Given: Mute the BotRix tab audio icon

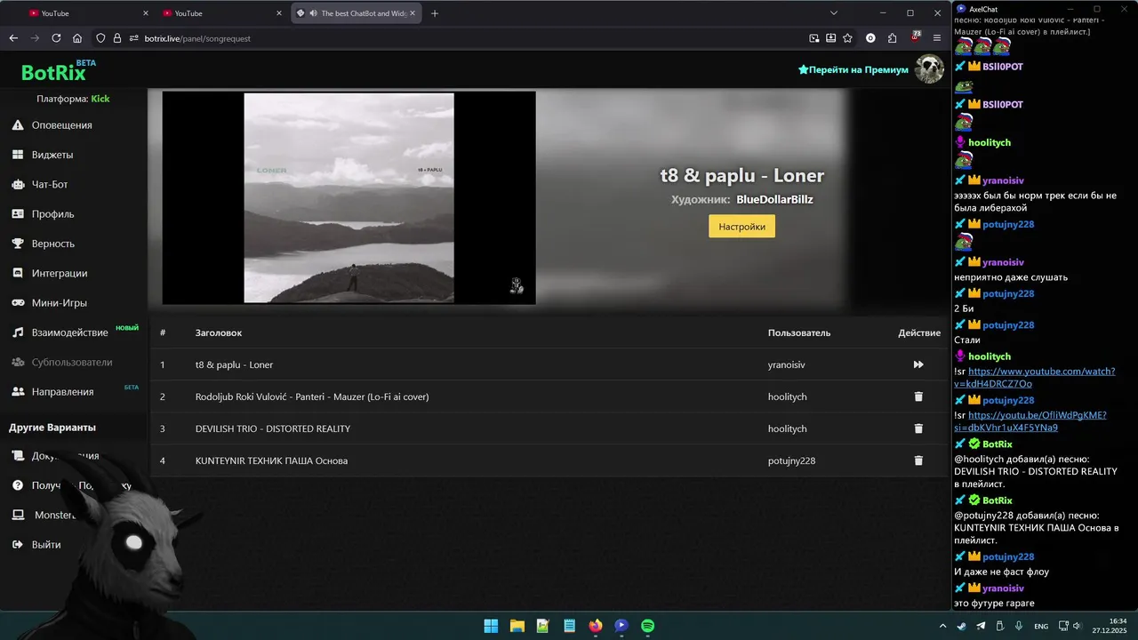Looking at the screenshot, I should (x=313, y=13).
